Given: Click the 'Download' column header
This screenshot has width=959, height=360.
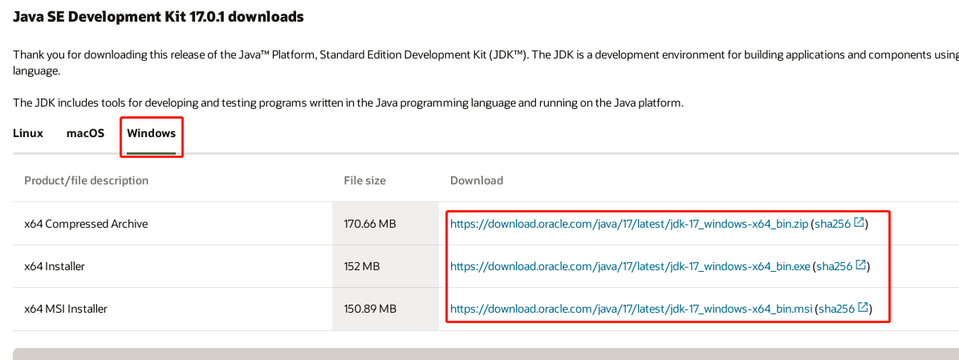Looking at the screenshot, I should pyautogui.click(x=477, y=181).
